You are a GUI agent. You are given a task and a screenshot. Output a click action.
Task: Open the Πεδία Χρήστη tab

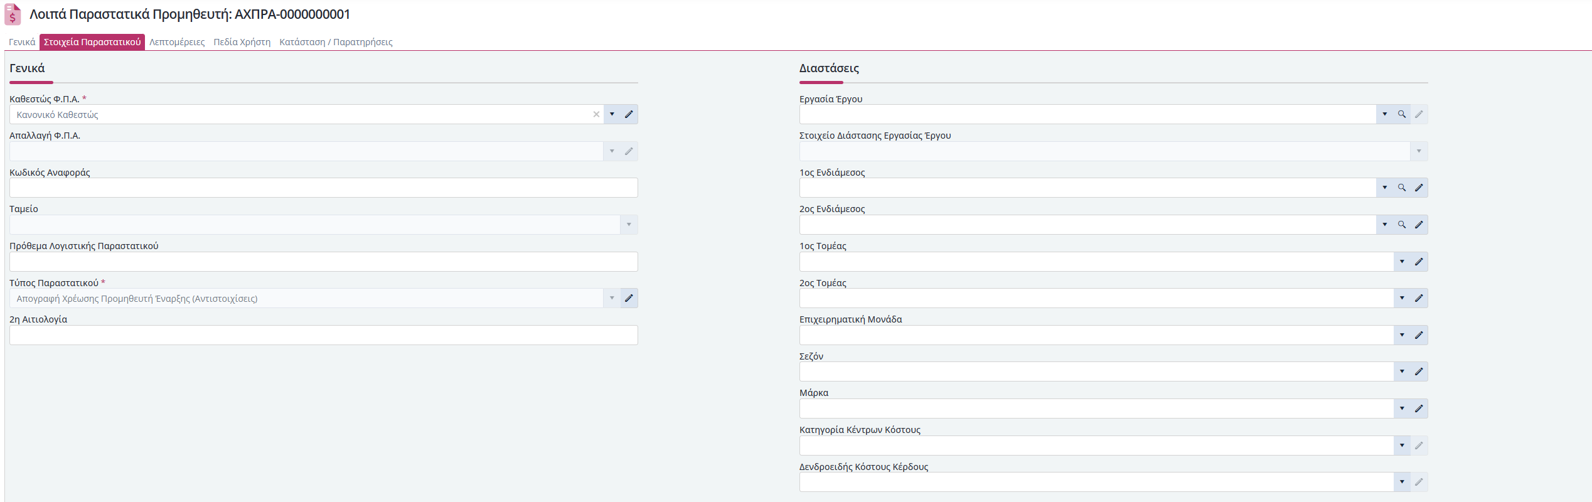[x=242, y=42]
